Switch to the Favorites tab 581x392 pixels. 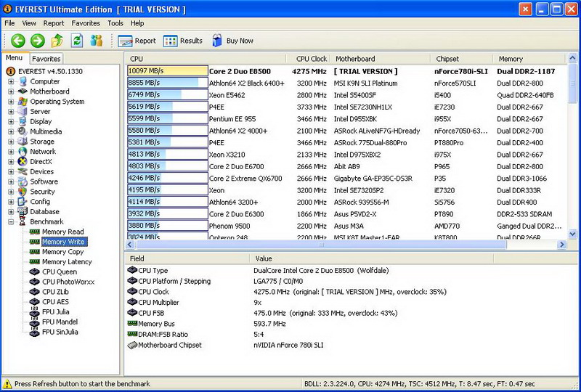(x=46, y=59)
